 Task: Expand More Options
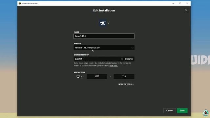[x=126, y=84]
